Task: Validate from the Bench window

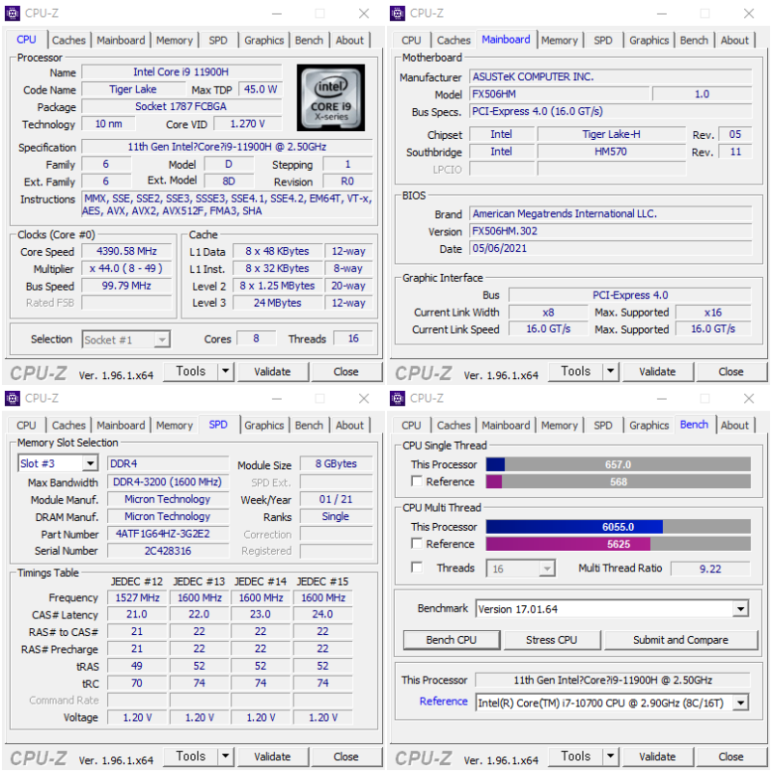Action: click(657, 757)
